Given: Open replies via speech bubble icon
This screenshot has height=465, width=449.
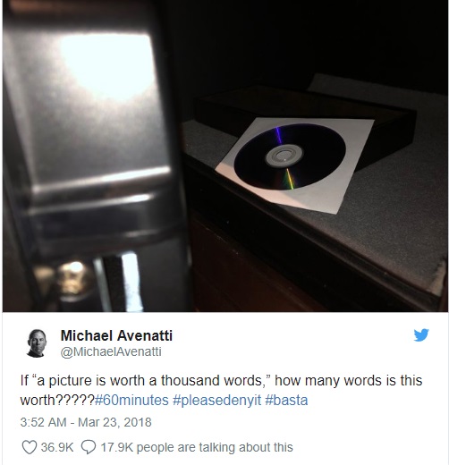Looking at the screenshot, I should [89, 447].
